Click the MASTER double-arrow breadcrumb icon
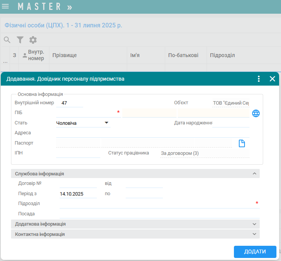 (69, 7)
